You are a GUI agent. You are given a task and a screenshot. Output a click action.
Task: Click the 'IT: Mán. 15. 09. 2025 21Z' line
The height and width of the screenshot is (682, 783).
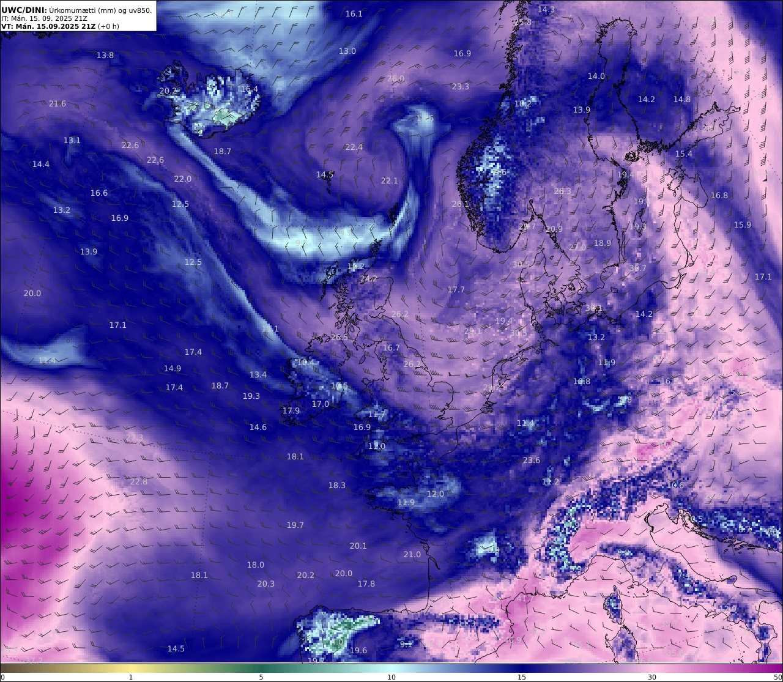[x=44, y=18]
